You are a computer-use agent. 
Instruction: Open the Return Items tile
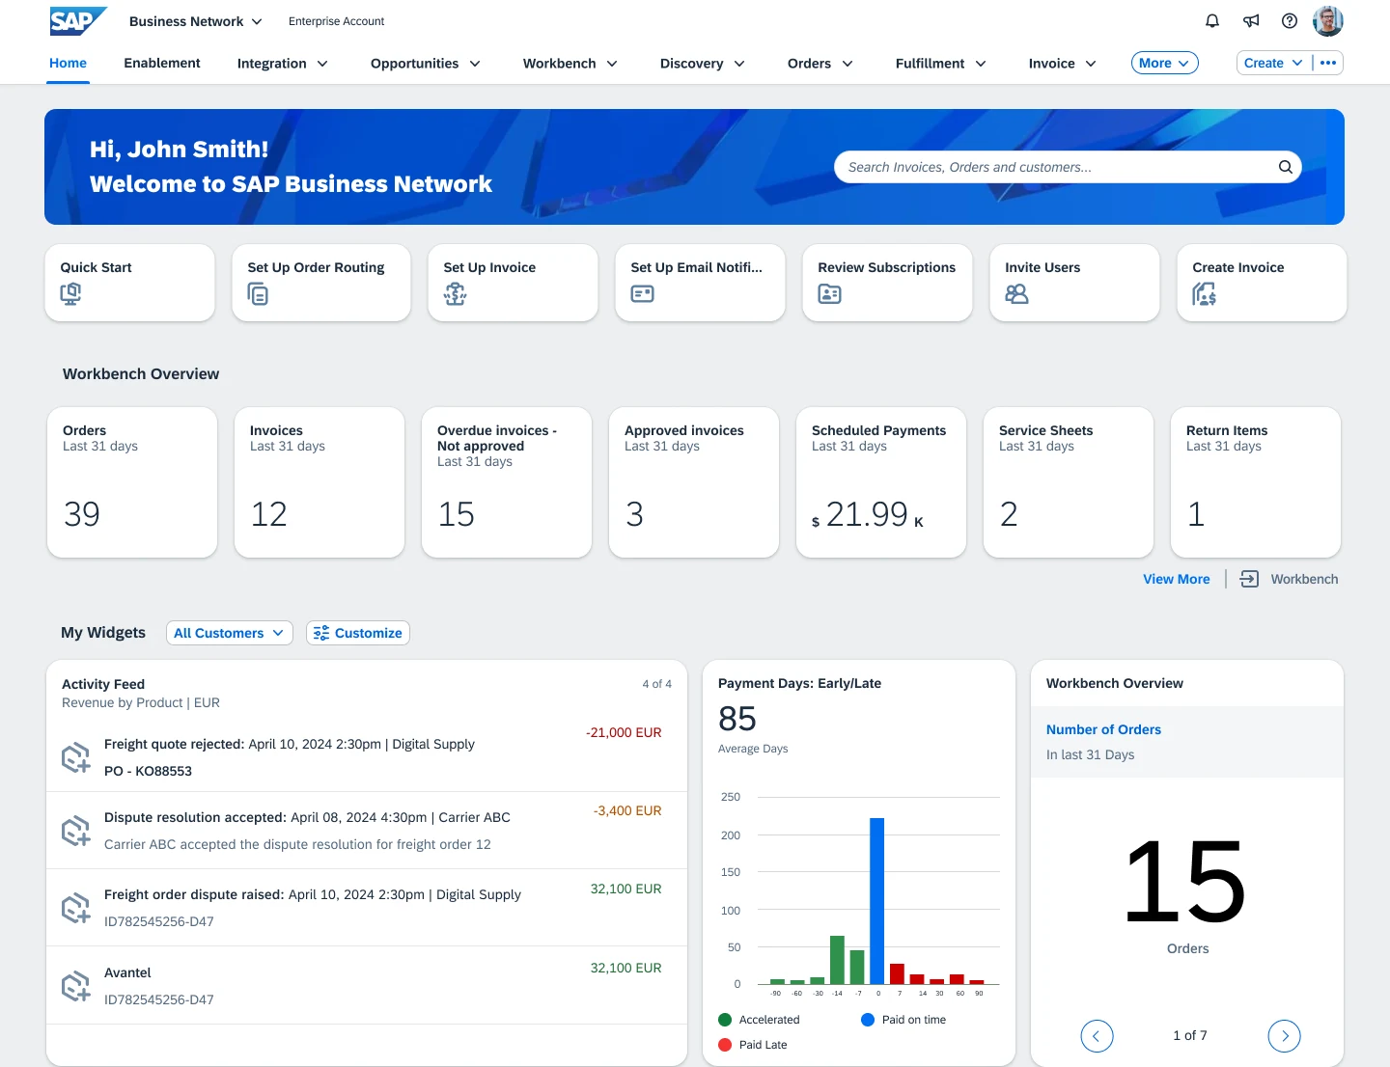pyautogui.click(x=1256, y=482)
